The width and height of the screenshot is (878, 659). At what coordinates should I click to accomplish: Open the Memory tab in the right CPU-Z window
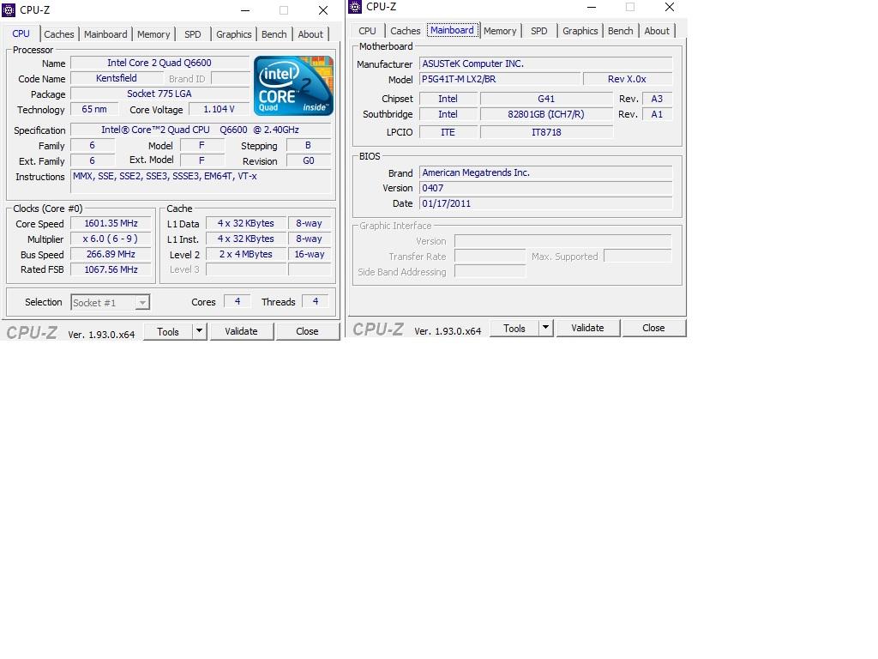point(500,31)
